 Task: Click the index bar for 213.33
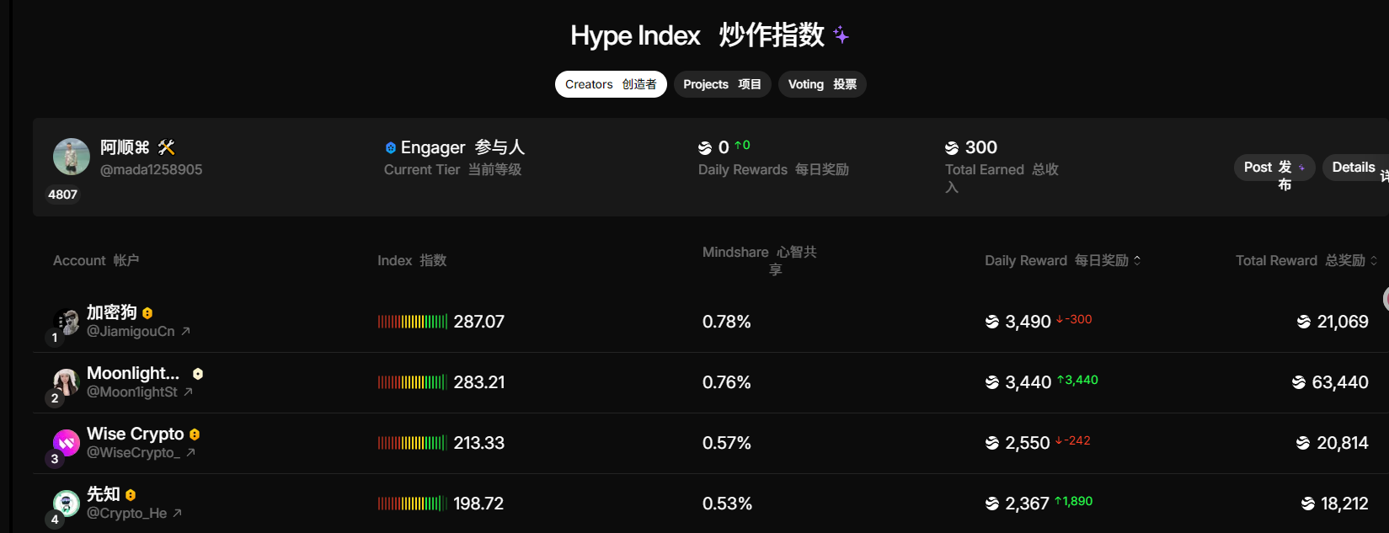coord(413,443)
